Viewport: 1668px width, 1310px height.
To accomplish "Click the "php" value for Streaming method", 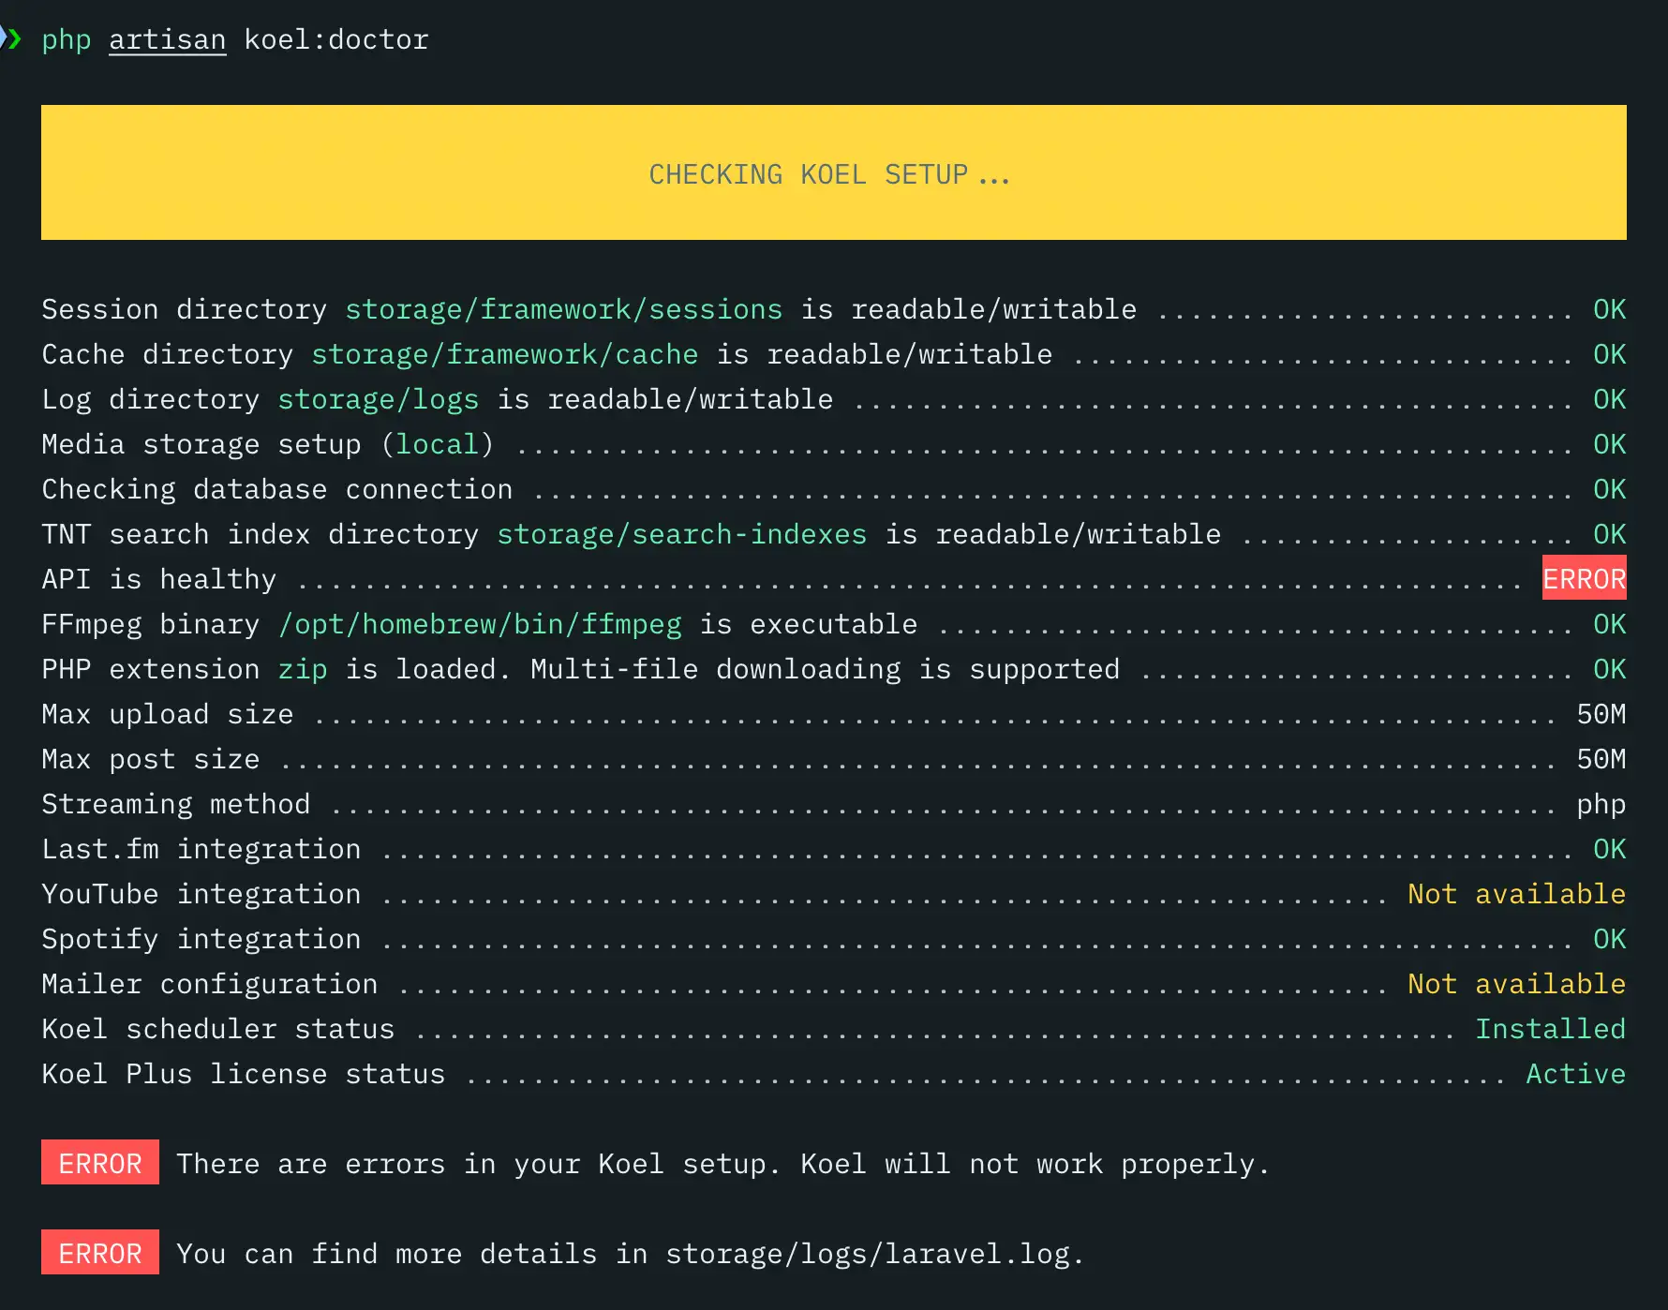I will click(x=1601, y=804).
